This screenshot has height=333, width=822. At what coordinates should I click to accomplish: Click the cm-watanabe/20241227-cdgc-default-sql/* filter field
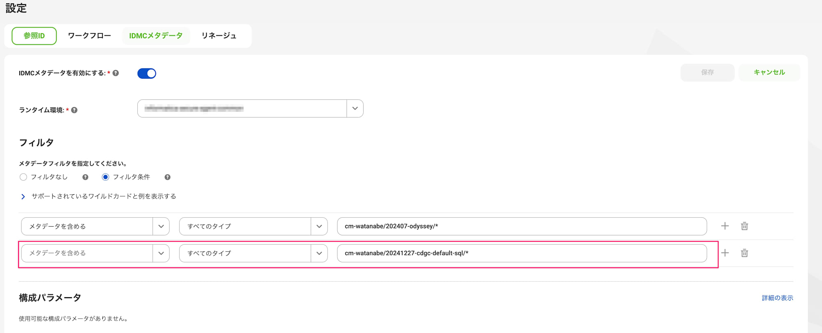tap(522, 253)
